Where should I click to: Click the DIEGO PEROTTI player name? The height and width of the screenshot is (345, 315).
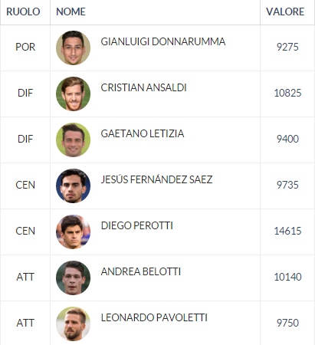tap(137, 225)
